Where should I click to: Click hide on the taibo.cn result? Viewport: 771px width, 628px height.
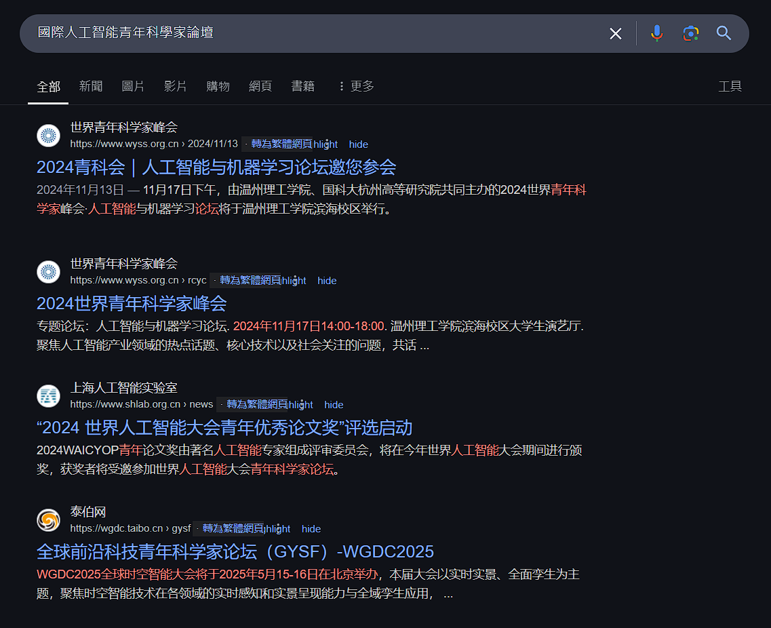point(311,529)
